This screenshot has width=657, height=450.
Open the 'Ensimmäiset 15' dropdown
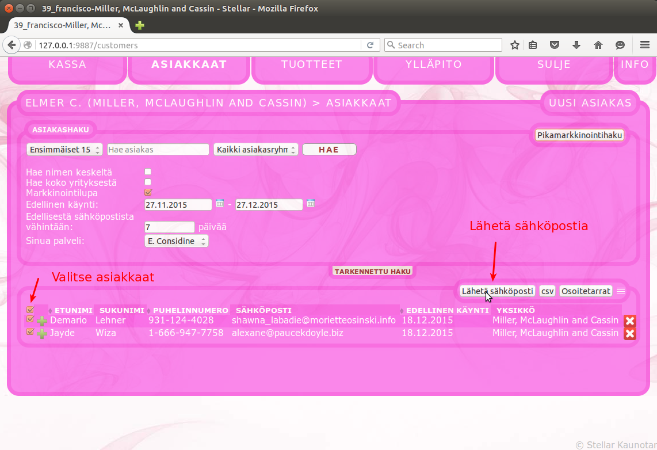64,150
